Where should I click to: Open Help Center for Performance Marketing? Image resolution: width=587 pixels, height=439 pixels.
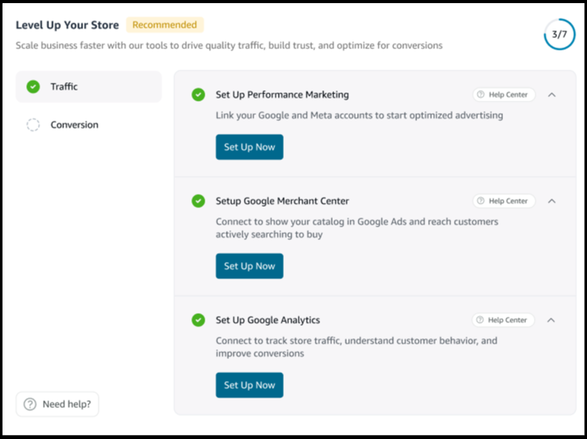(503, 95)
